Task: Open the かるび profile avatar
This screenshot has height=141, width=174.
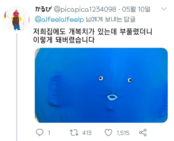Action: [17, 19]
